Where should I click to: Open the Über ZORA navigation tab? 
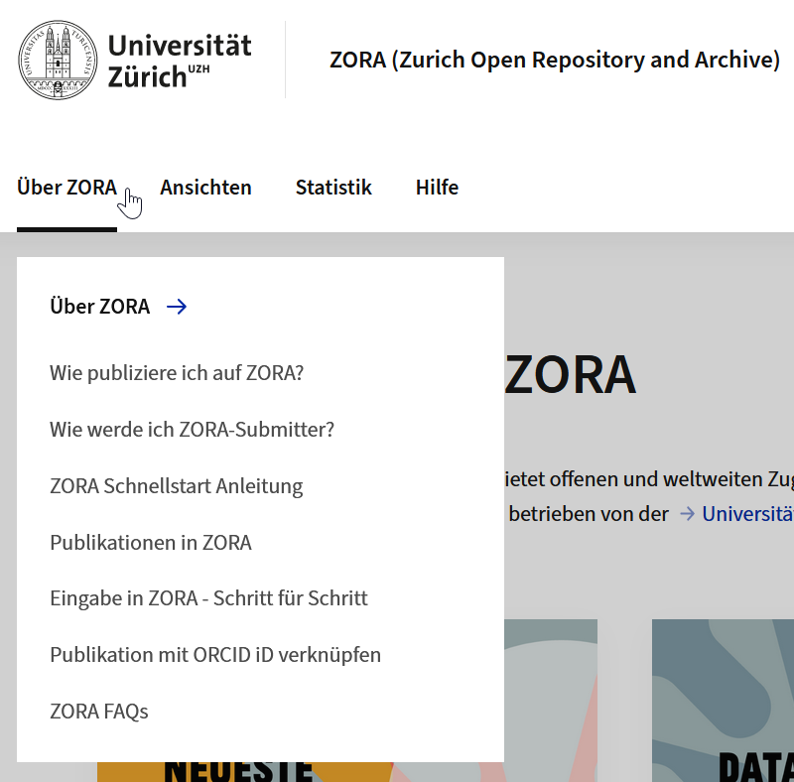pyautogui.click(x=66, y=188)
